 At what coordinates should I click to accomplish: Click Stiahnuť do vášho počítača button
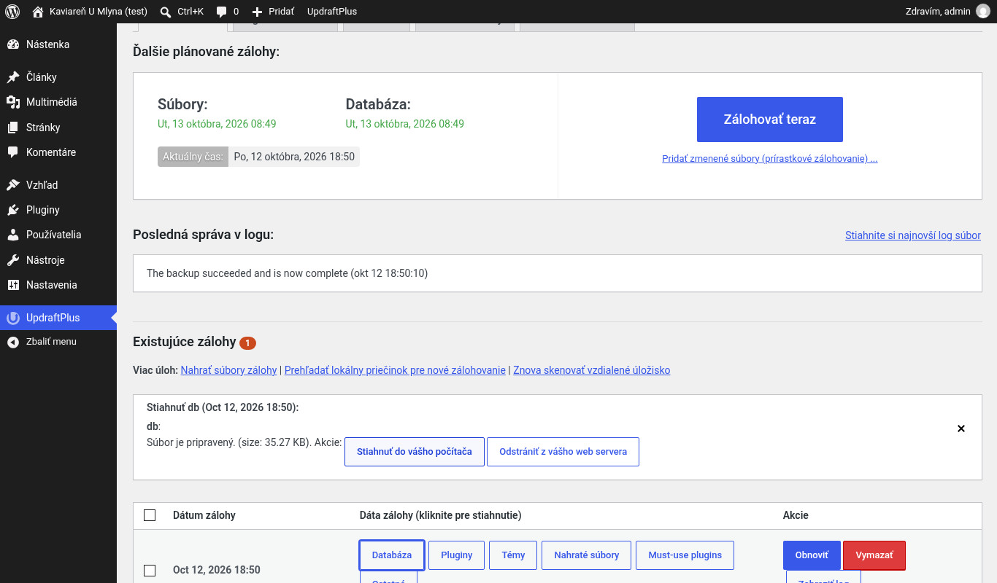pyautogui.click(x=415, y=452)
